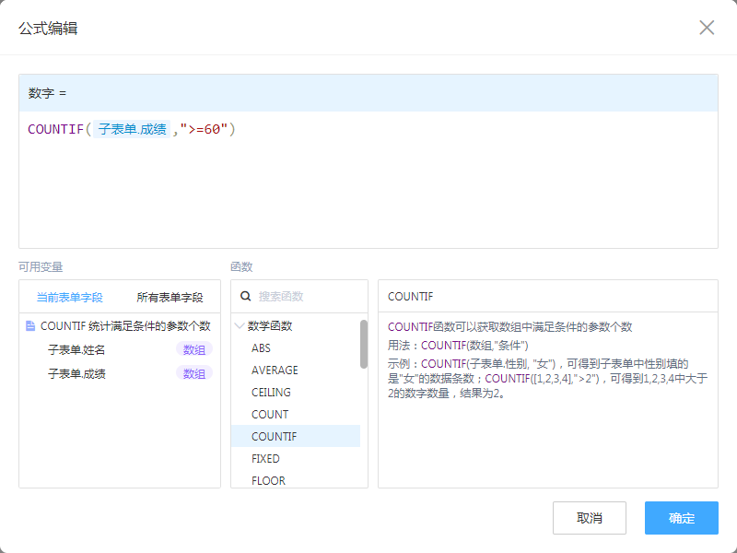Select the AVERAGE function
737x553 pixels.
tap(275, 371)
